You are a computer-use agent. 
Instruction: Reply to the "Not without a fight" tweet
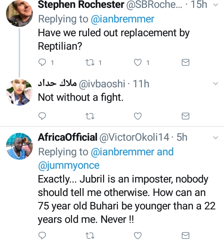pyautogui.click(x=43, y=116)
